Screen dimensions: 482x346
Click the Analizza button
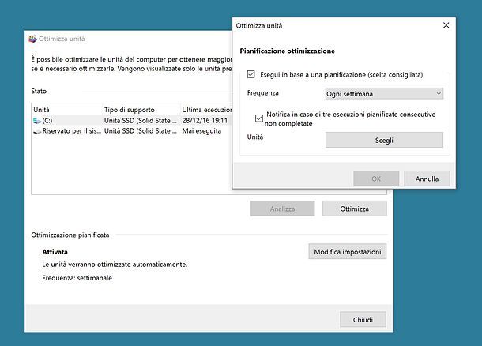283,209
